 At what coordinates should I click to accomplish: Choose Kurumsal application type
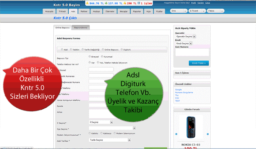click(102, 57)
